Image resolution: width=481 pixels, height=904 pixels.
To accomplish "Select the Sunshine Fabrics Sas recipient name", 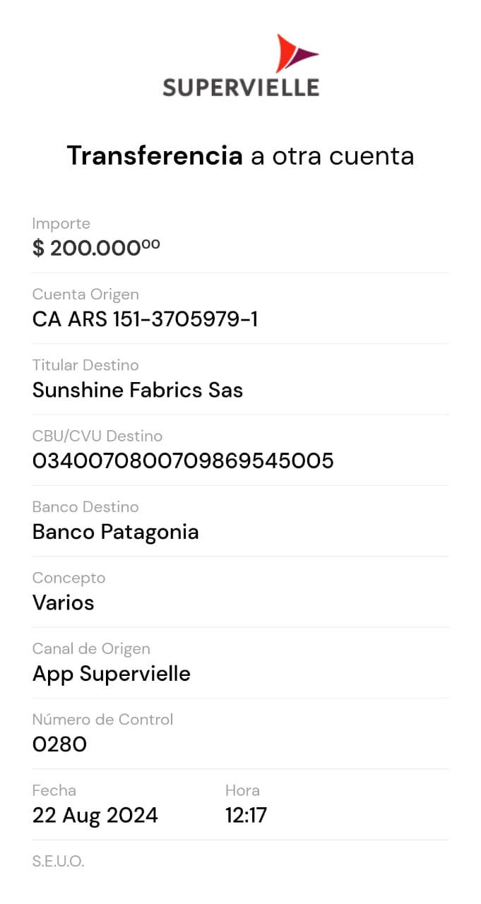I will [x=138, y=390].
